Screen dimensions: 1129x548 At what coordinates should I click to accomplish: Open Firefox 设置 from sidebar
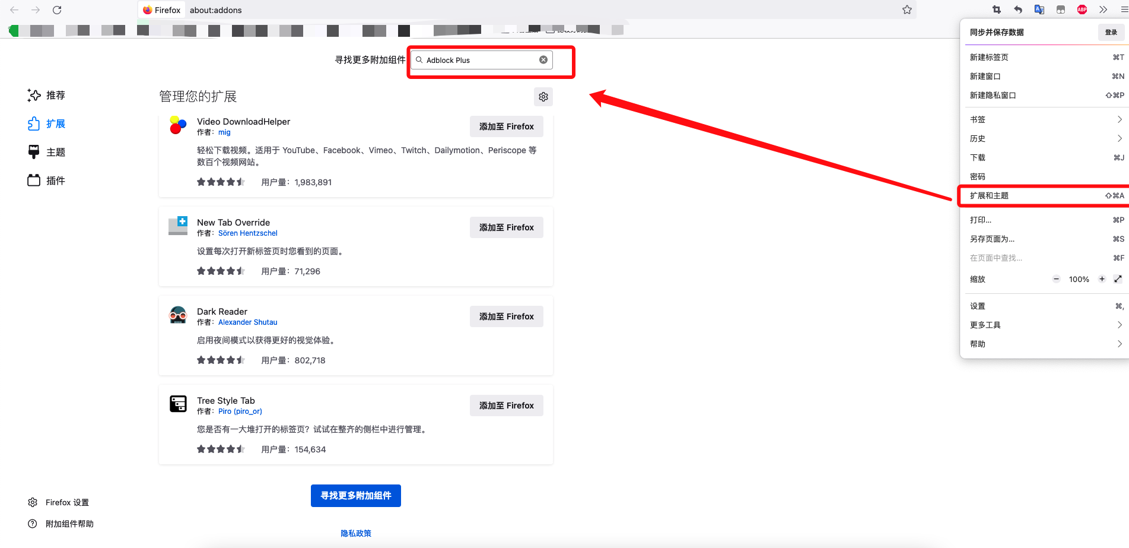(x=58, y=502)
